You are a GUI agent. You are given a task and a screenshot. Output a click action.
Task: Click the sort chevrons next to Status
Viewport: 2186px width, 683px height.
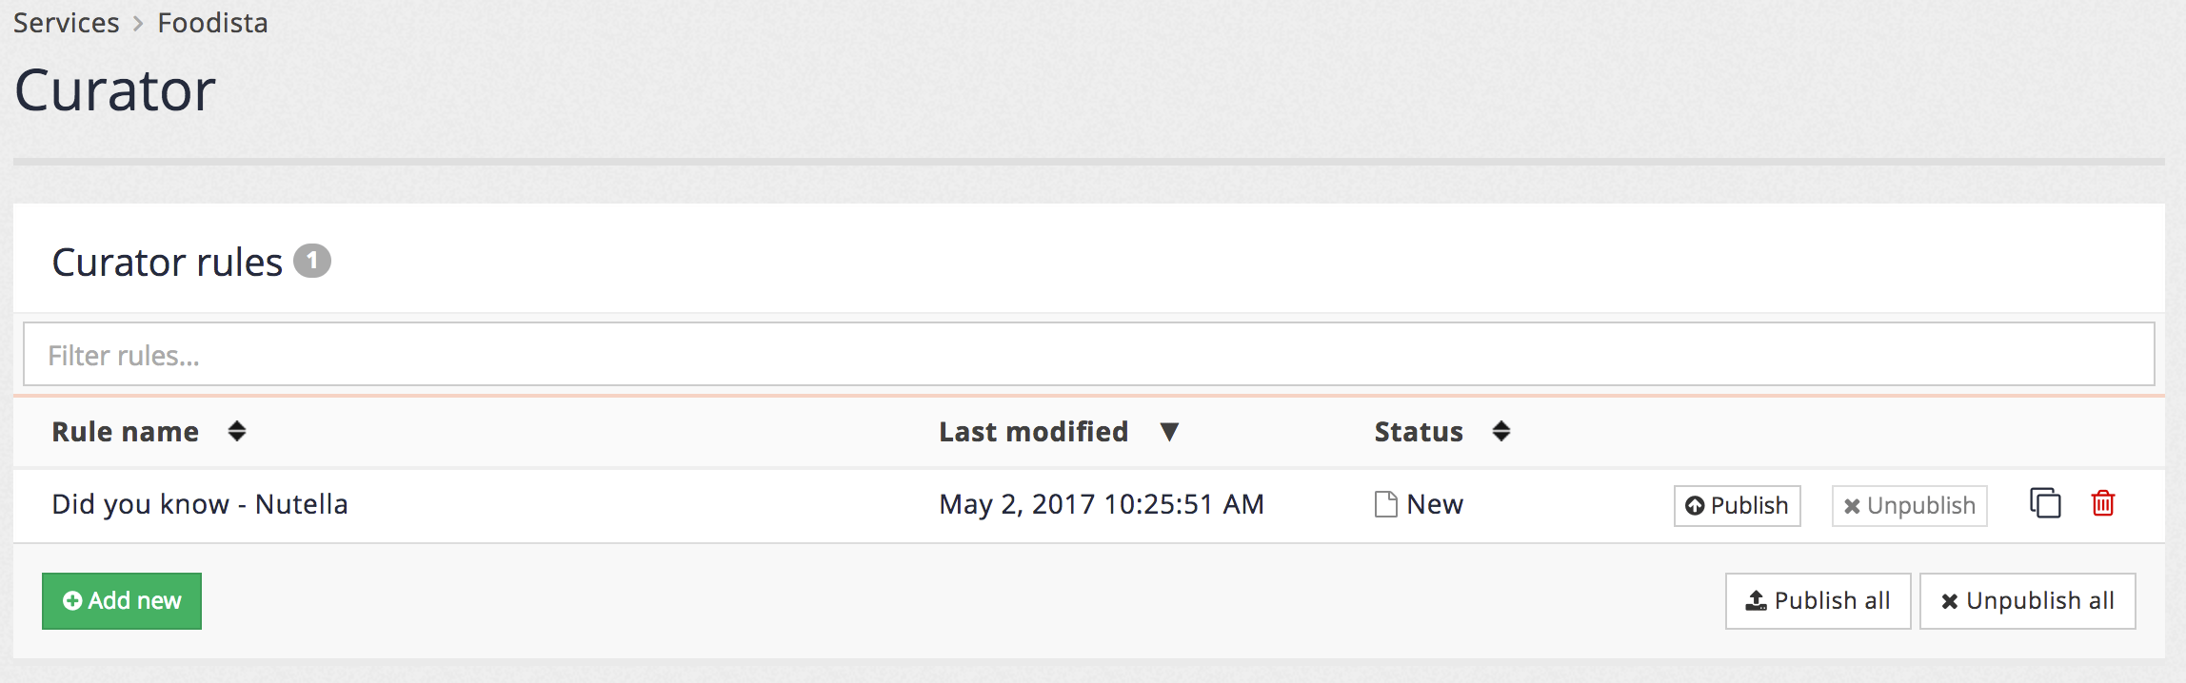[x=1501, y=432]
